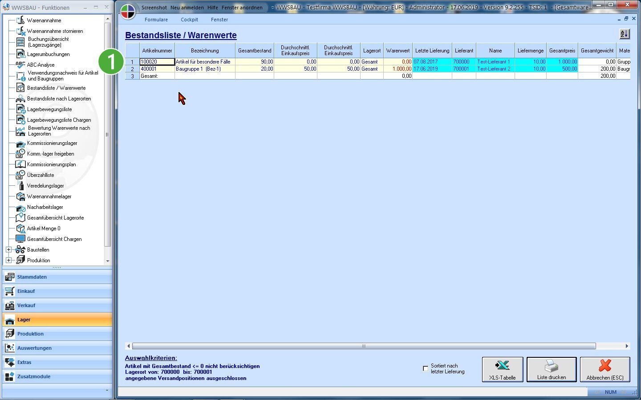Click the Gesamtübersicht Chargen icon

tap(20, 239)
